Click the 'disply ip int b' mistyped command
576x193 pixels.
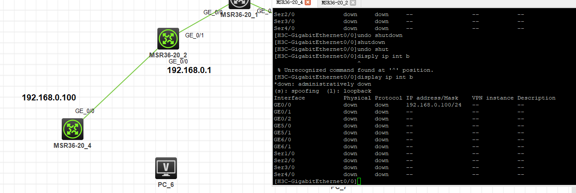pyautogui.click(x=342, y=56)
